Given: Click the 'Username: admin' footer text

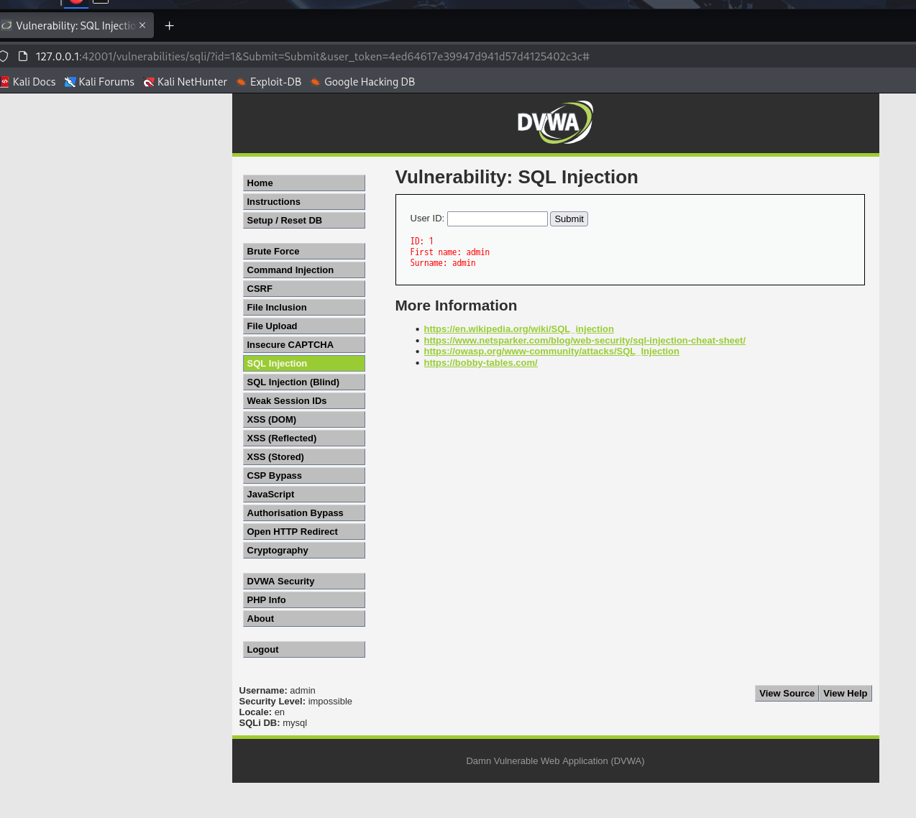Looking at the screenshot, I should [x=277, y=691].
